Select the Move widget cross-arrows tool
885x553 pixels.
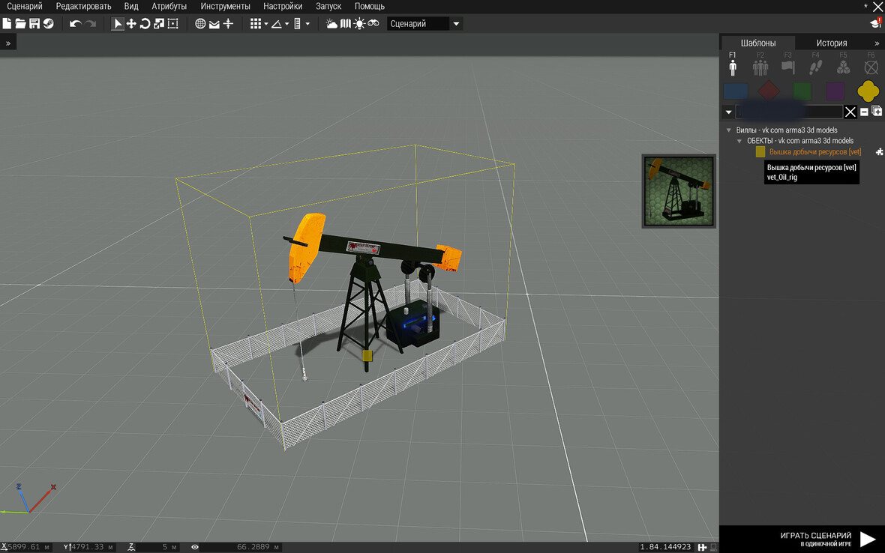[x=131, y=24]
